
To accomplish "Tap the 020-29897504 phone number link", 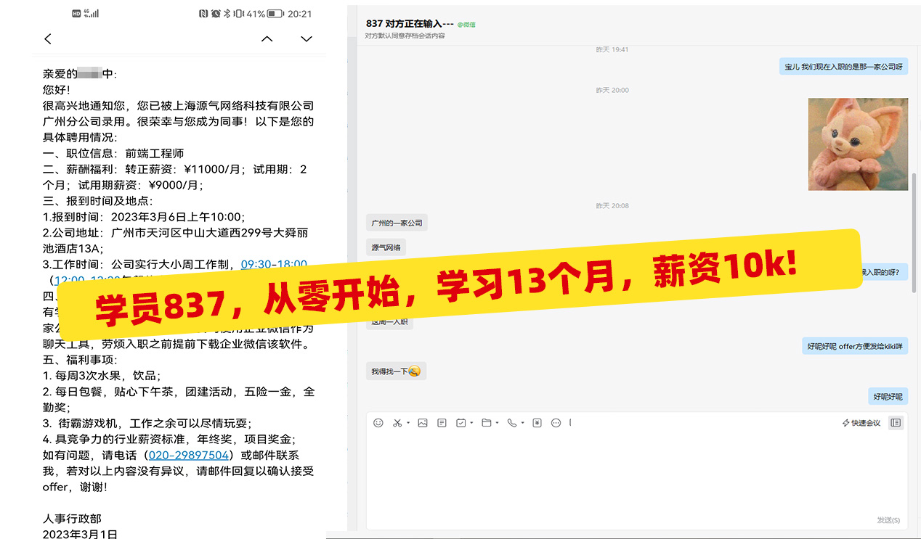I will click(x=189, y=456).
